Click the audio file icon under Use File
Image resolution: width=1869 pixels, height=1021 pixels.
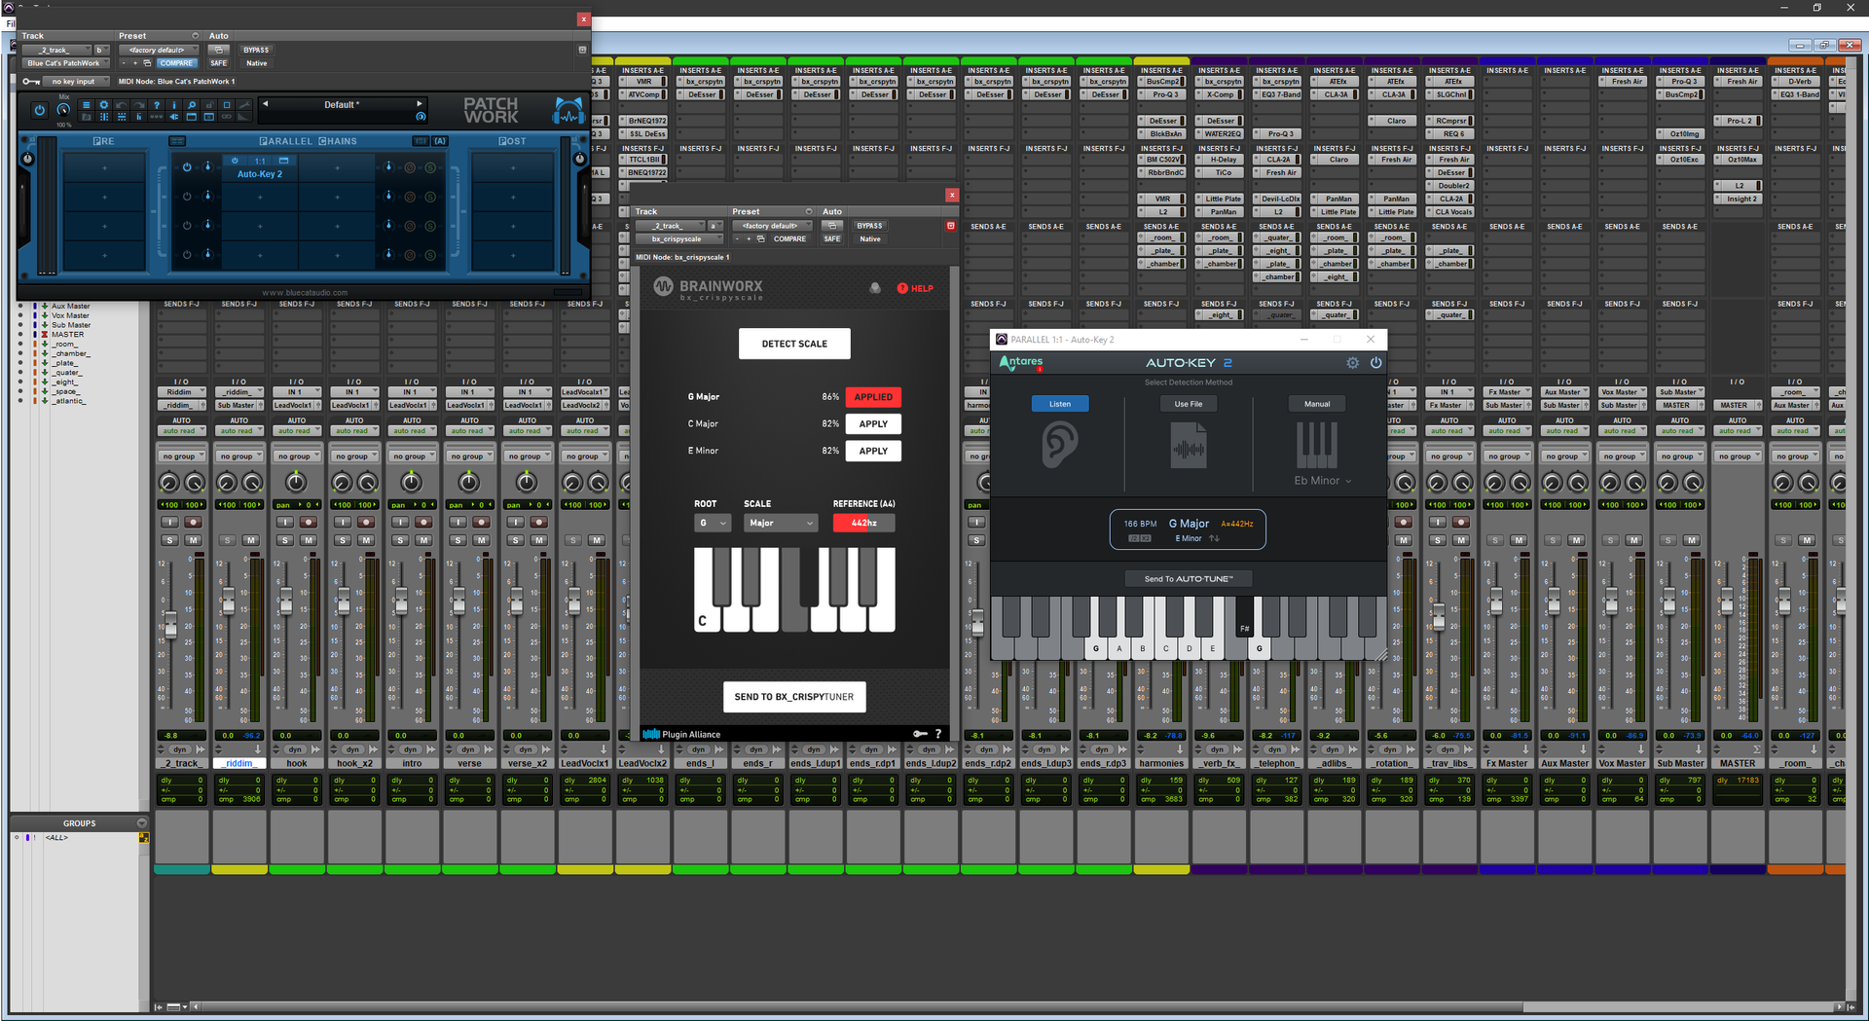click(1188, 448)
